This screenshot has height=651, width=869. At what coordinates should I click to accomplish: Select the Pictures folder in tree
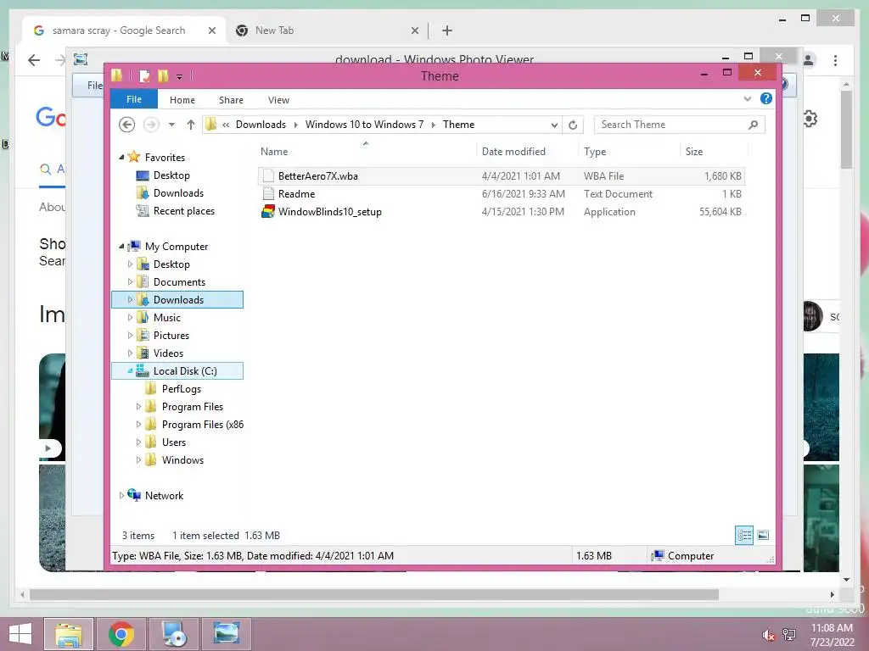171,336
